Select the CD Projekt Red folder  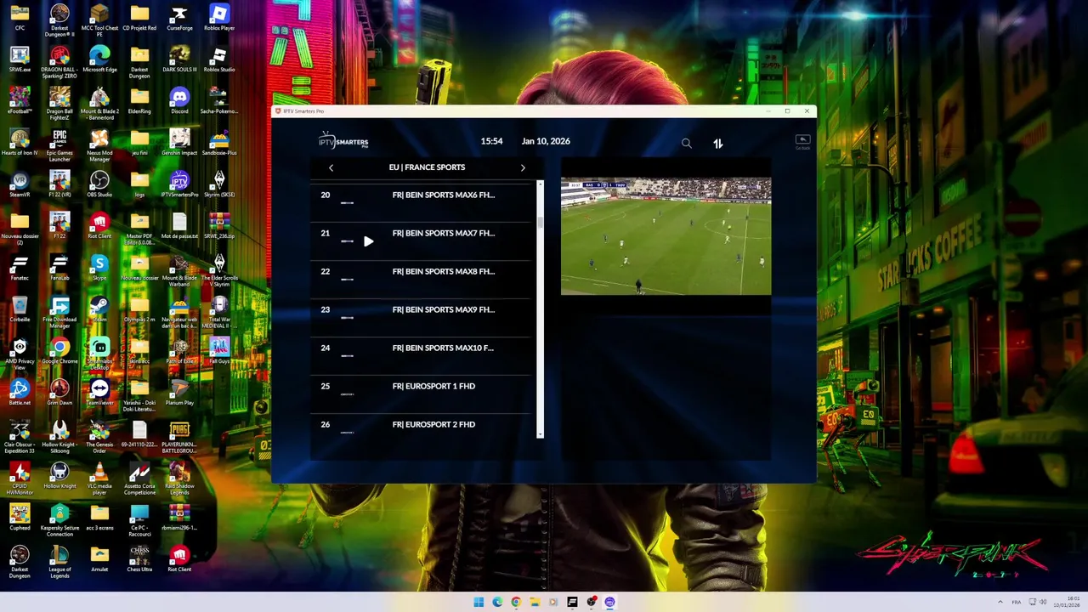point(139,18)
